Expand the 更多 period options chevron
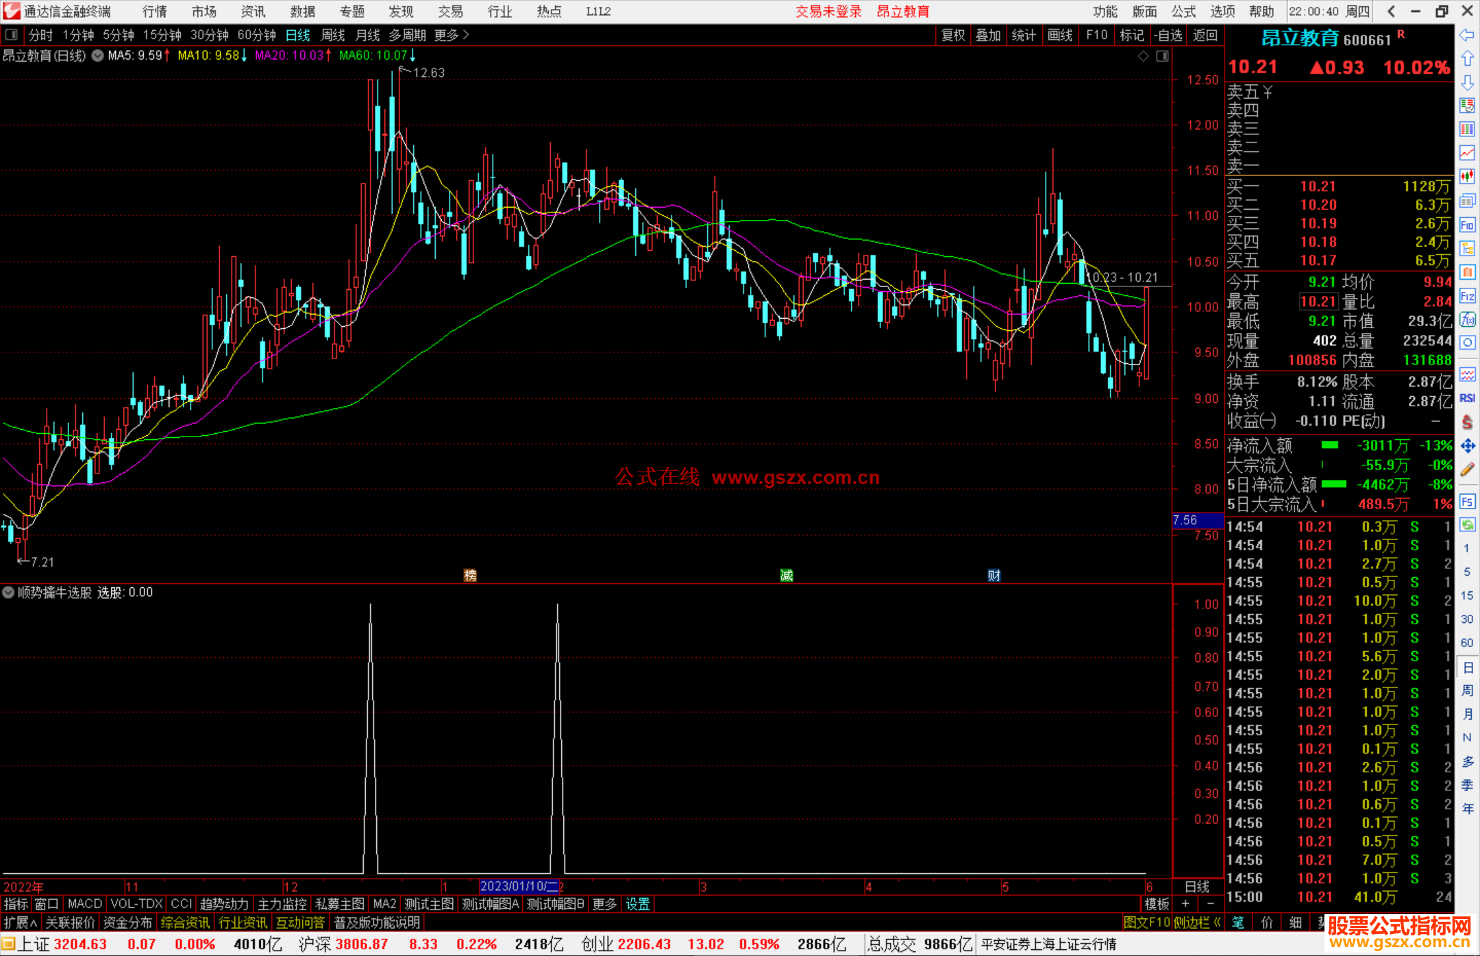The image size is (1480, 956). click(466, 34)
